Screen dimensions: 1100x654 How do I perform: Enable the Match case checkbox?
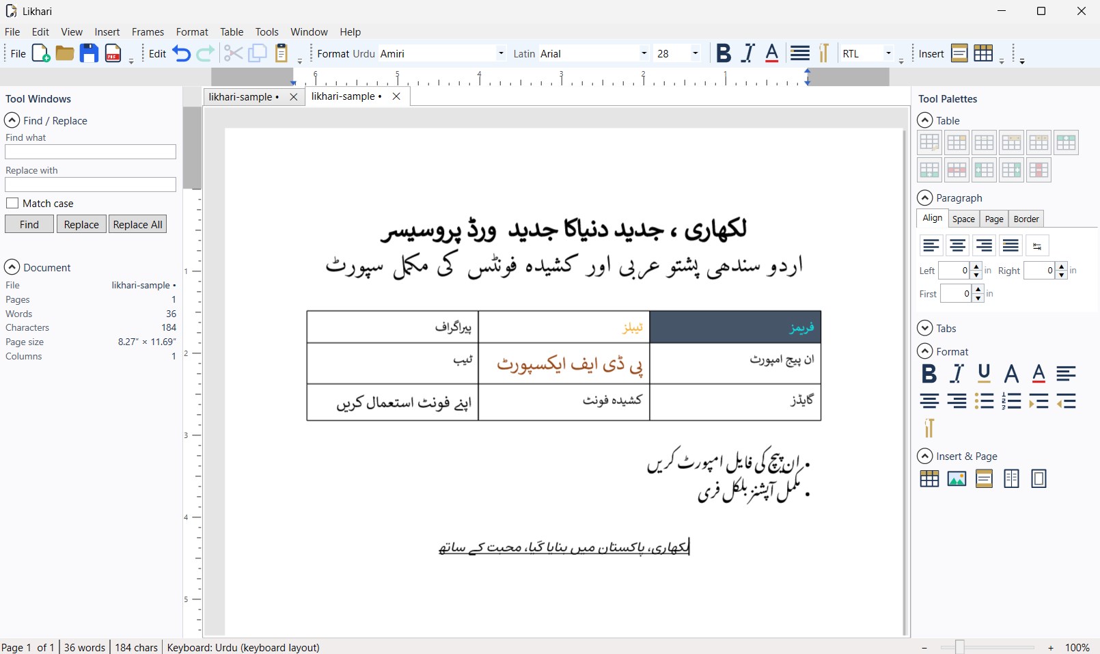click(x=12, y=203)
